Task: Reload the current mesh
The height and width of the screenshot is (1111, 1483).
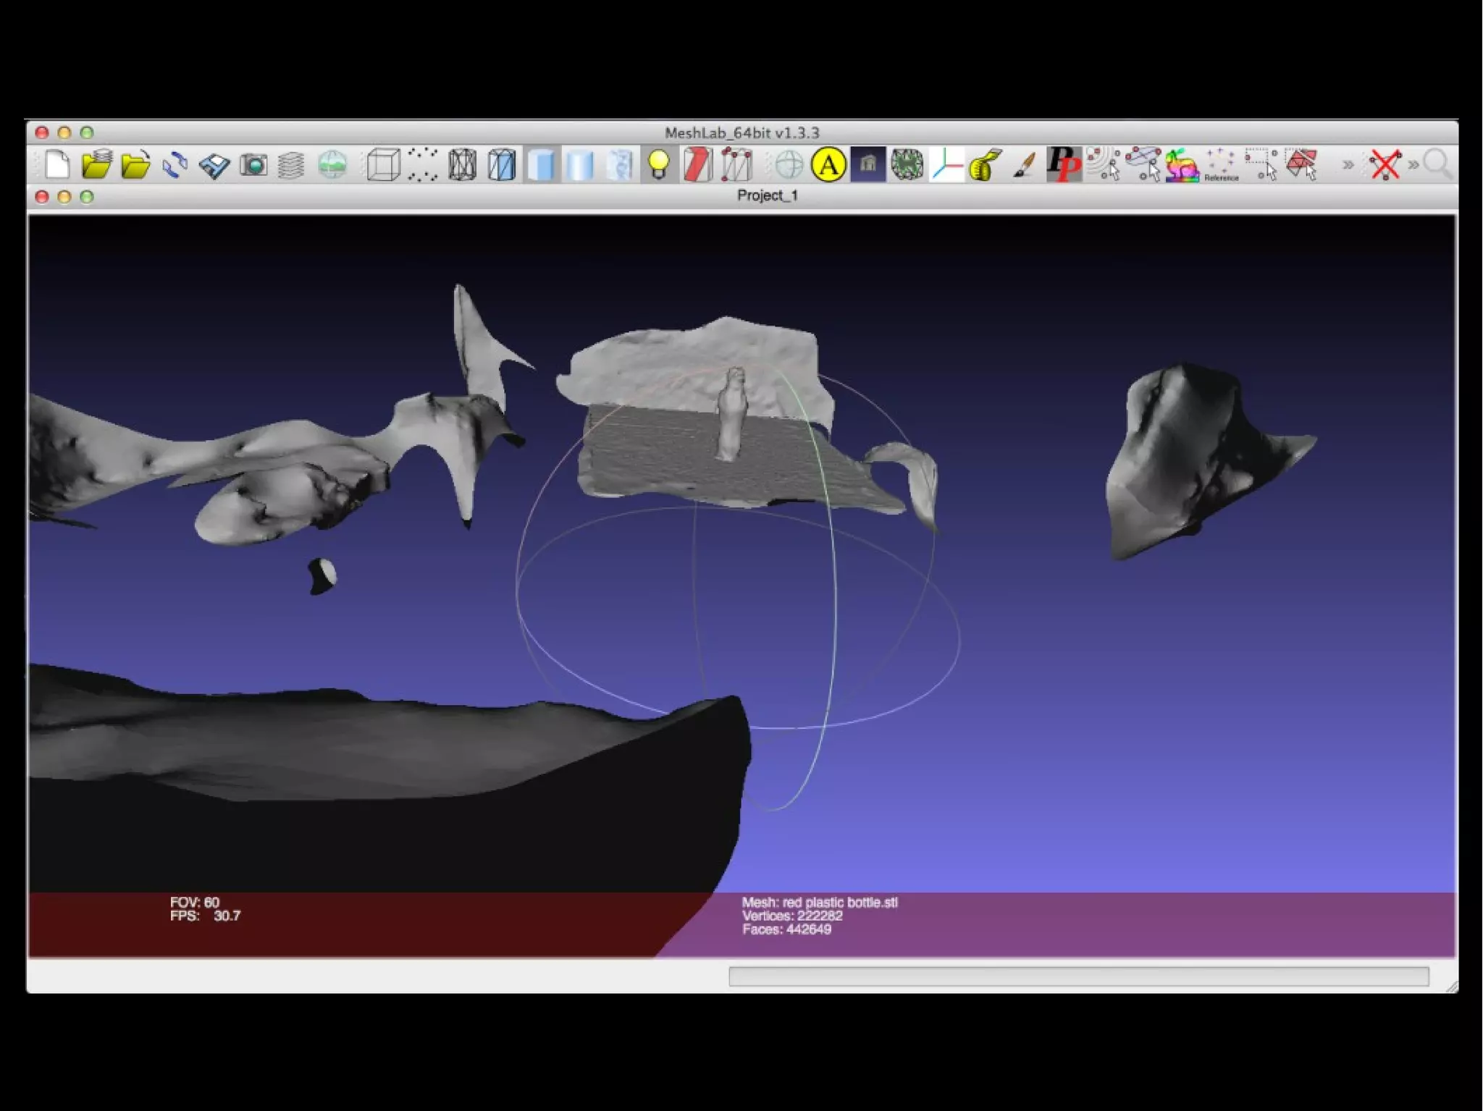Action: pos(175,165)
